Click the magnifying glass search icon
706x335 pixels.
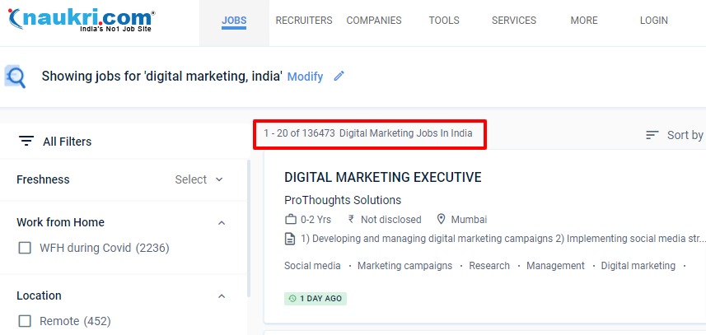(16, 77)
